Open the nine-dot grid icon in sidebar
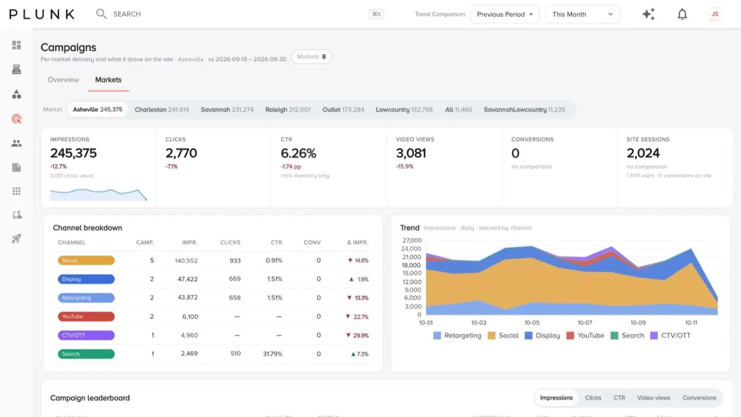Viewport: 741px width, 417px height. (16, 191)
